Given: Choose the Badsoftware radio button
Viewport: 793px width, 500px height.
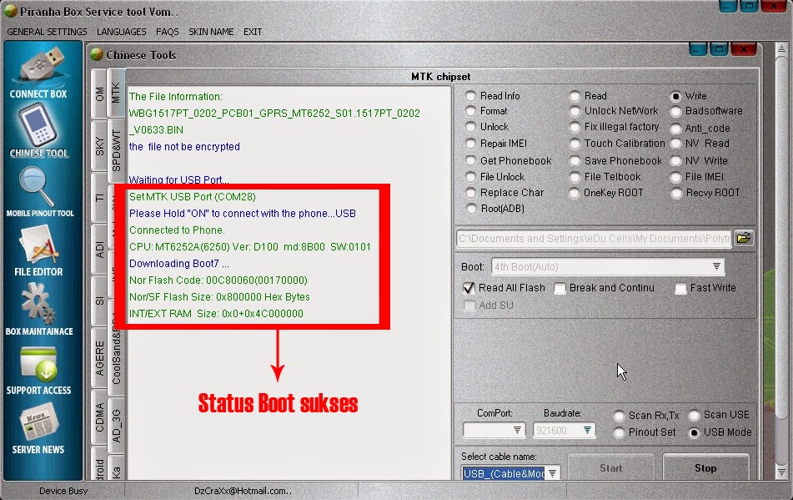Looking at the screenshot, I should click(x=676, y=111).
